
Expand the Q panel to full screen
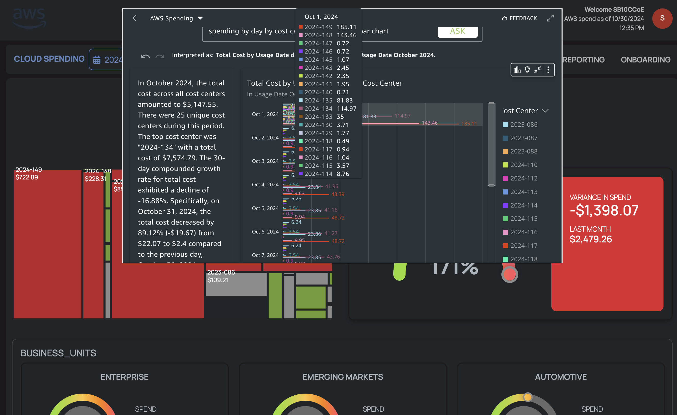click(550, 18)
